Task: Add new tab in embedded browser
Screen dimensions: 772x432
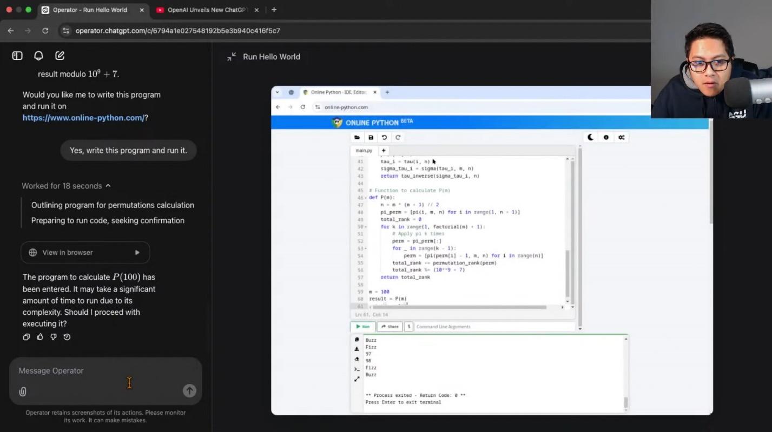Action: tap(387, 92)
